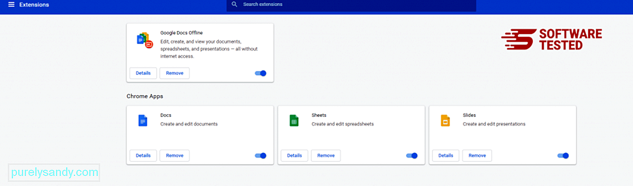Remove the Slides app
Screen dimensions: 633x186
(477, 156)
